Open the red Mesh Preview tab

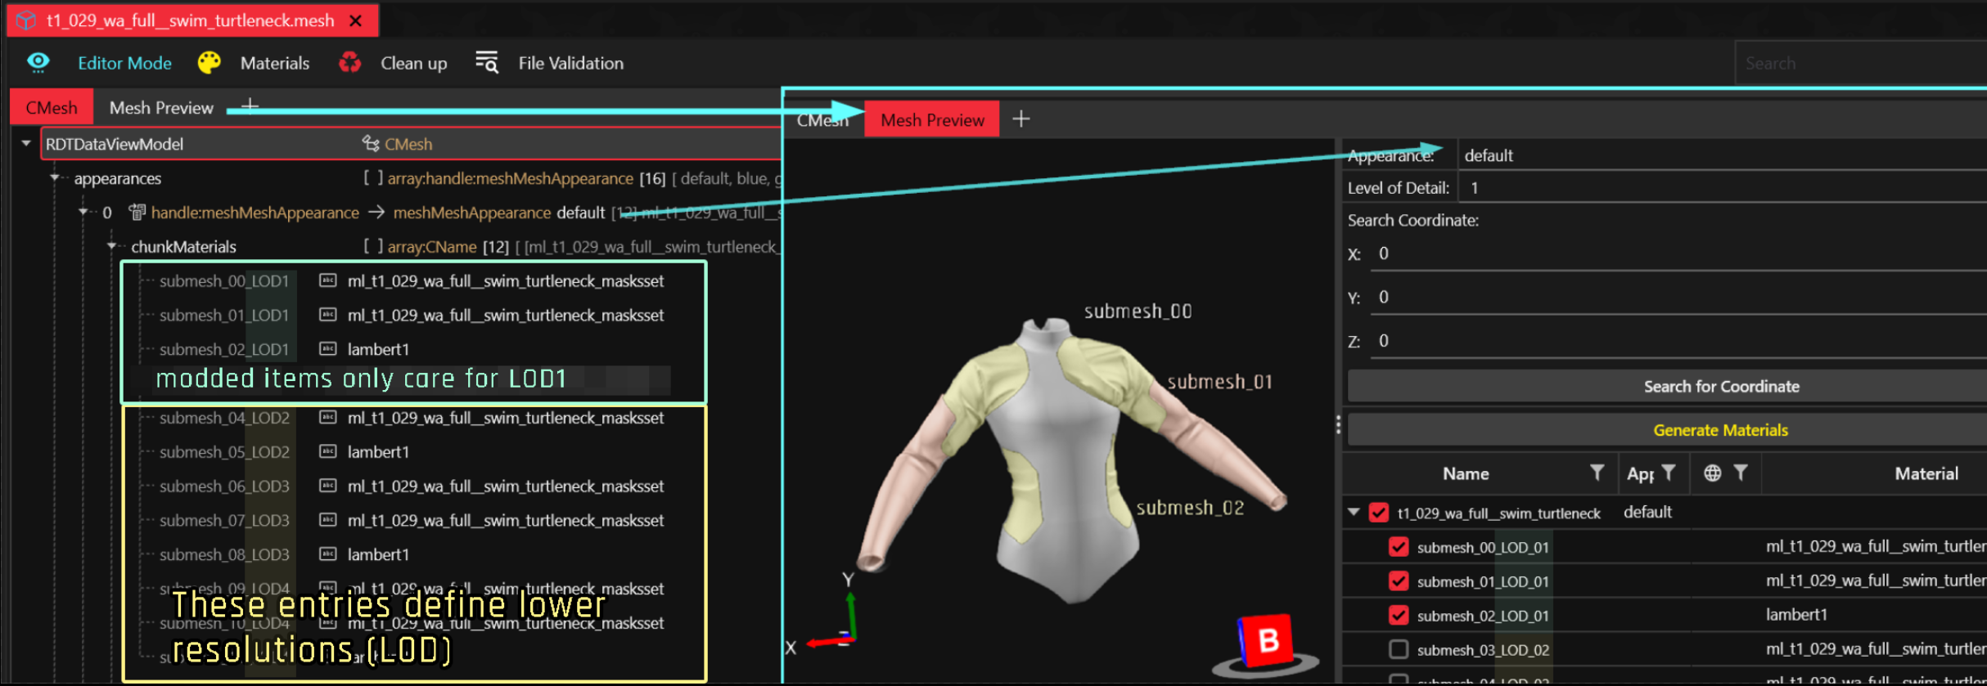coord(931,120)
